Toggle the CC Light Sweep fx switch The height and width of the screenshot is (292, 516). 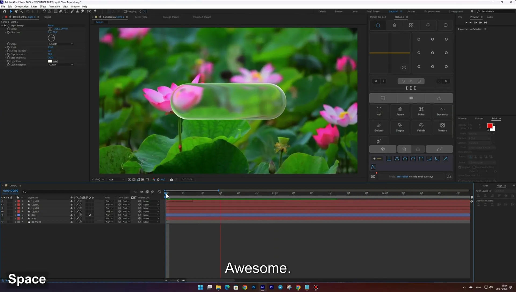(x=5, y=25)
